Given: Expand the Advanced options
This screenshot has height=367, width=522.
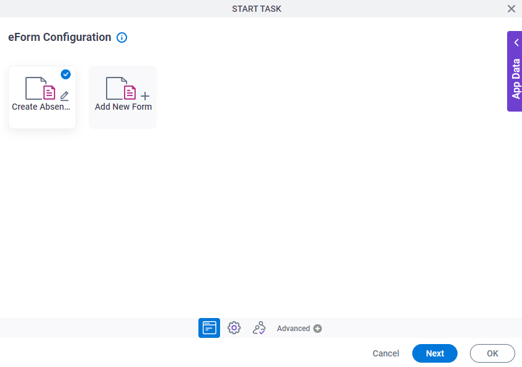Looking at the screenshot, I should [299, 329].
